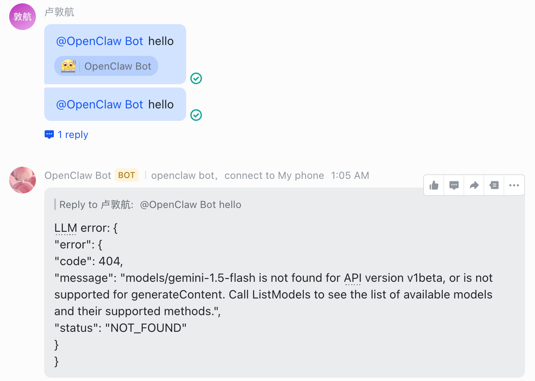The width and height of the screenshot is (535, 381).
Task: Click the underlined LLM term in error
Action: 66,228
